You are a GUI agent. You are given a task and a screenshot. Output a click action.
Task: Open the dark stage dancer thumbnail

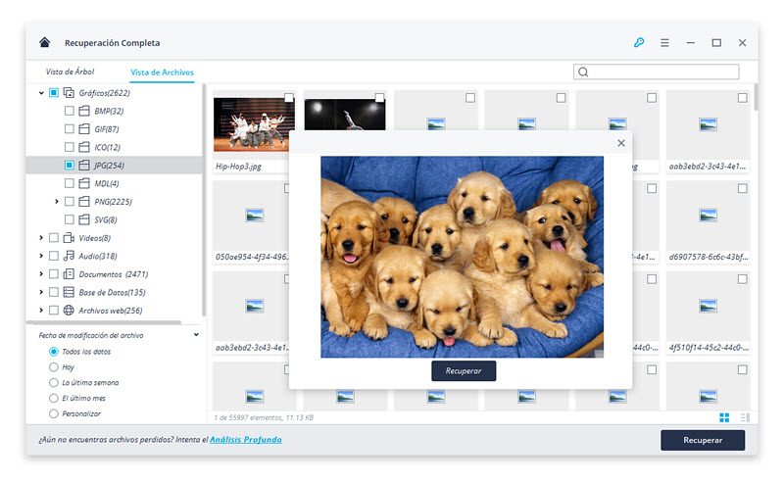coord(345,115)
